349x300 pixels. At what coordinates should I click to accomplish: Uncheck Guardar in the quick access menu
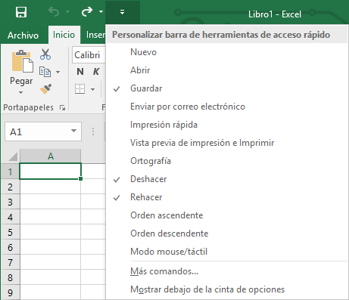click(226, 88)
